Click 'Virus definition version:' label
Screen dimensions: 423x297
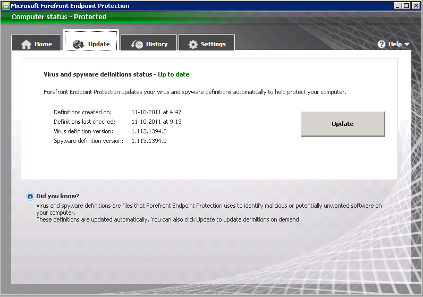click(83, 131)
